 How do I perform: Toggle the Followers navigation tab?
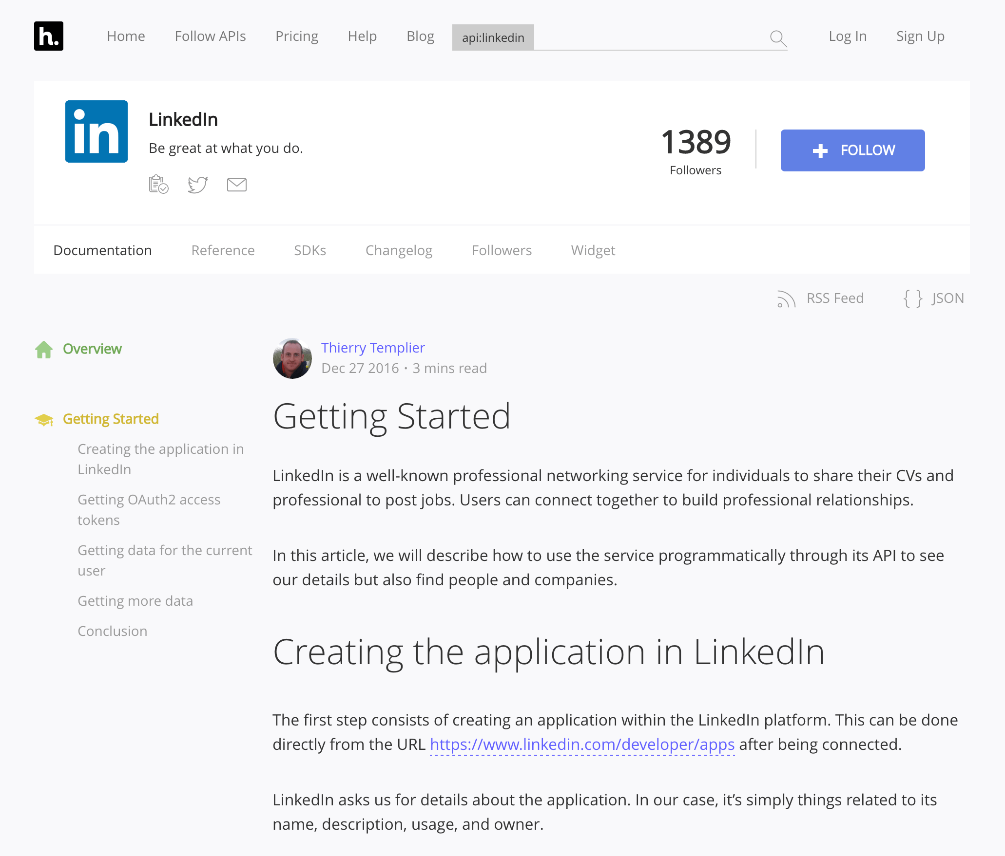tap(502, 250)
